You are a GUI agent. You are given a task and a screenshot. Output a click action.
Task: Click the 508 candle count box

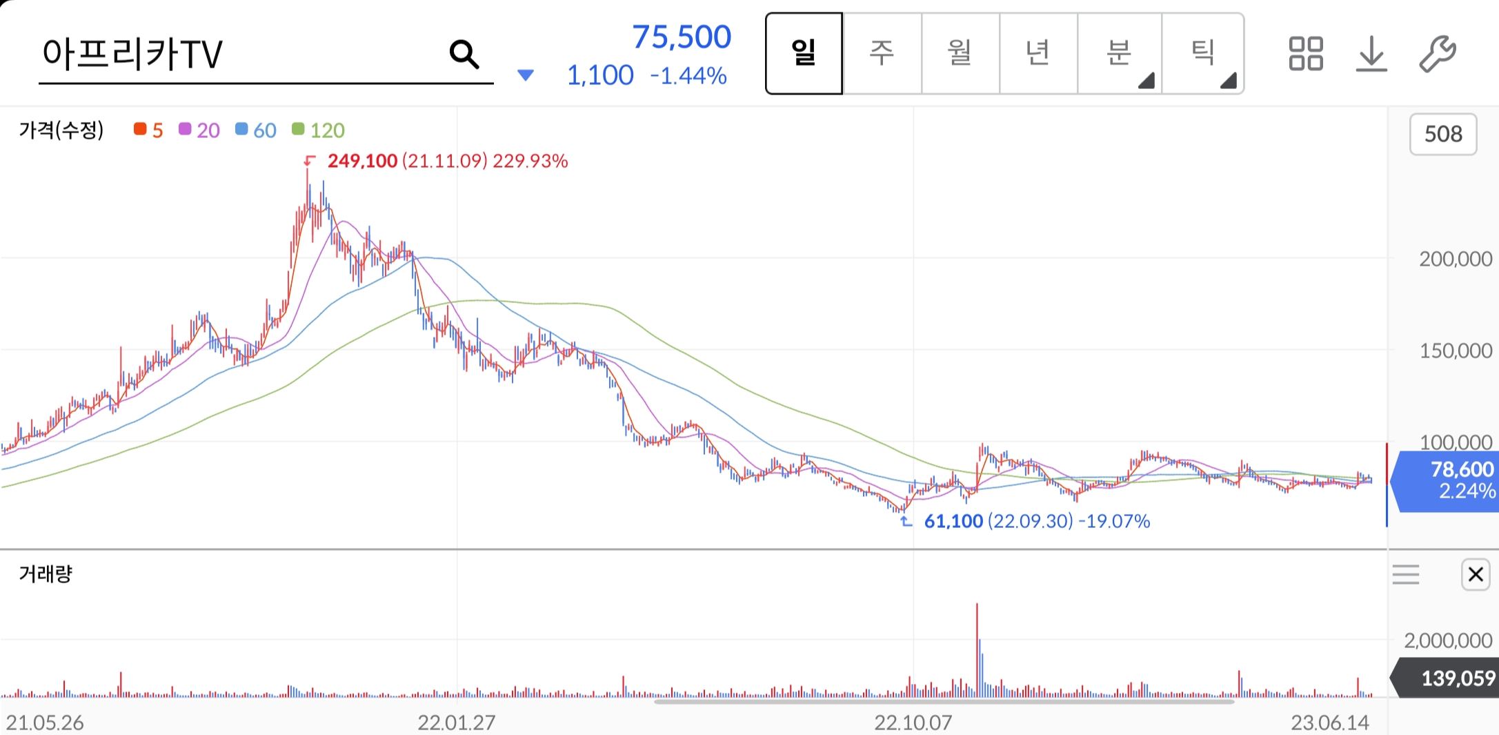(1443, 134)
